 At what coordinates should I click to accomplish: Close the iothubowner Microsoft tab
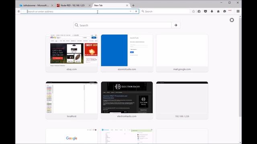click(x=52, y=5)
